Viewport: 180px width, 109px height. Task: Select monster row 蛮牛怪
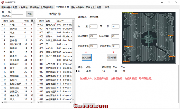click(x=17, y=41)
